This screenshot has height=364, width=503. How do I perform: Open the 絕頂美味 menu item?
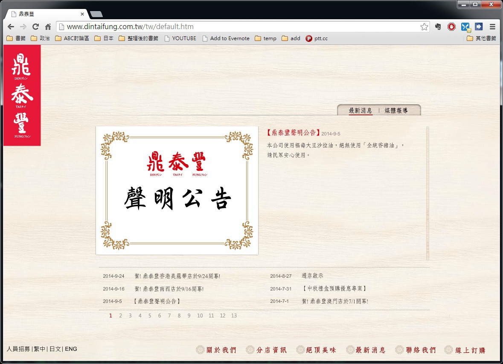316,350
